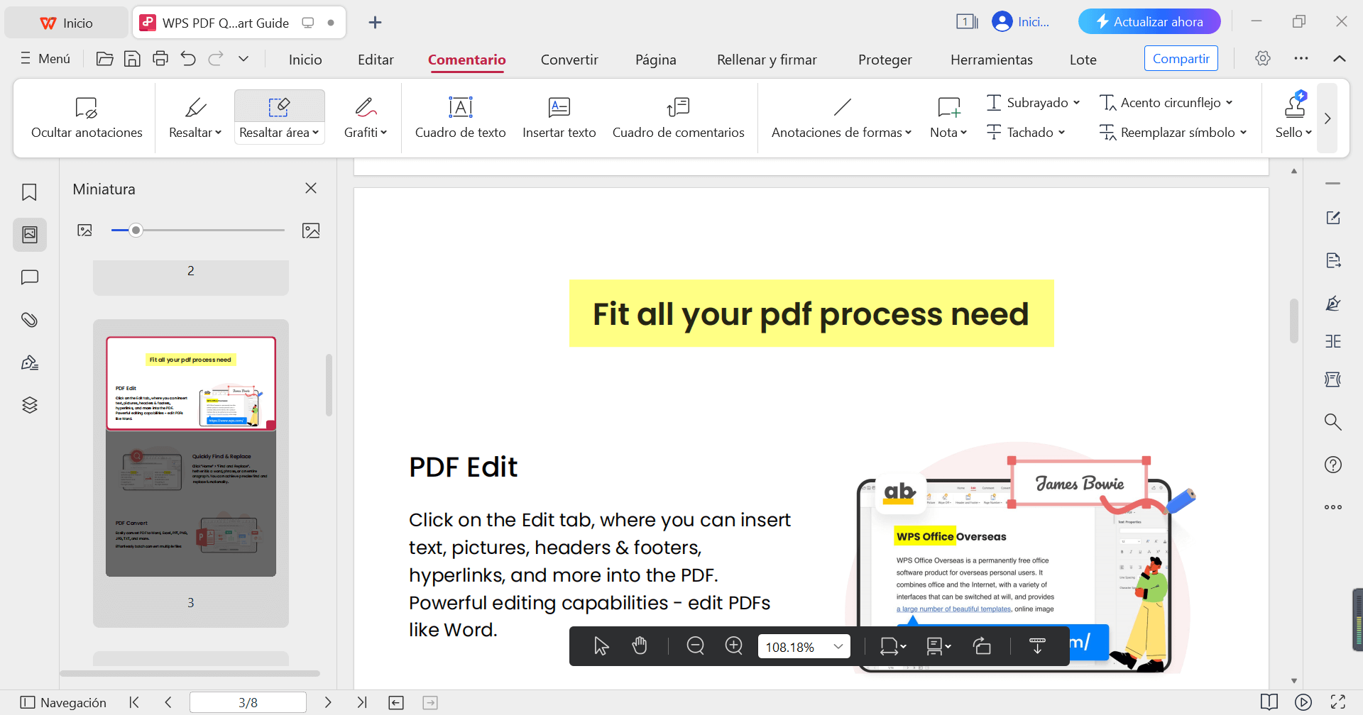
Task: Expand the Subrayado dropdown arrow
Action: click(x=1077, y=103)
